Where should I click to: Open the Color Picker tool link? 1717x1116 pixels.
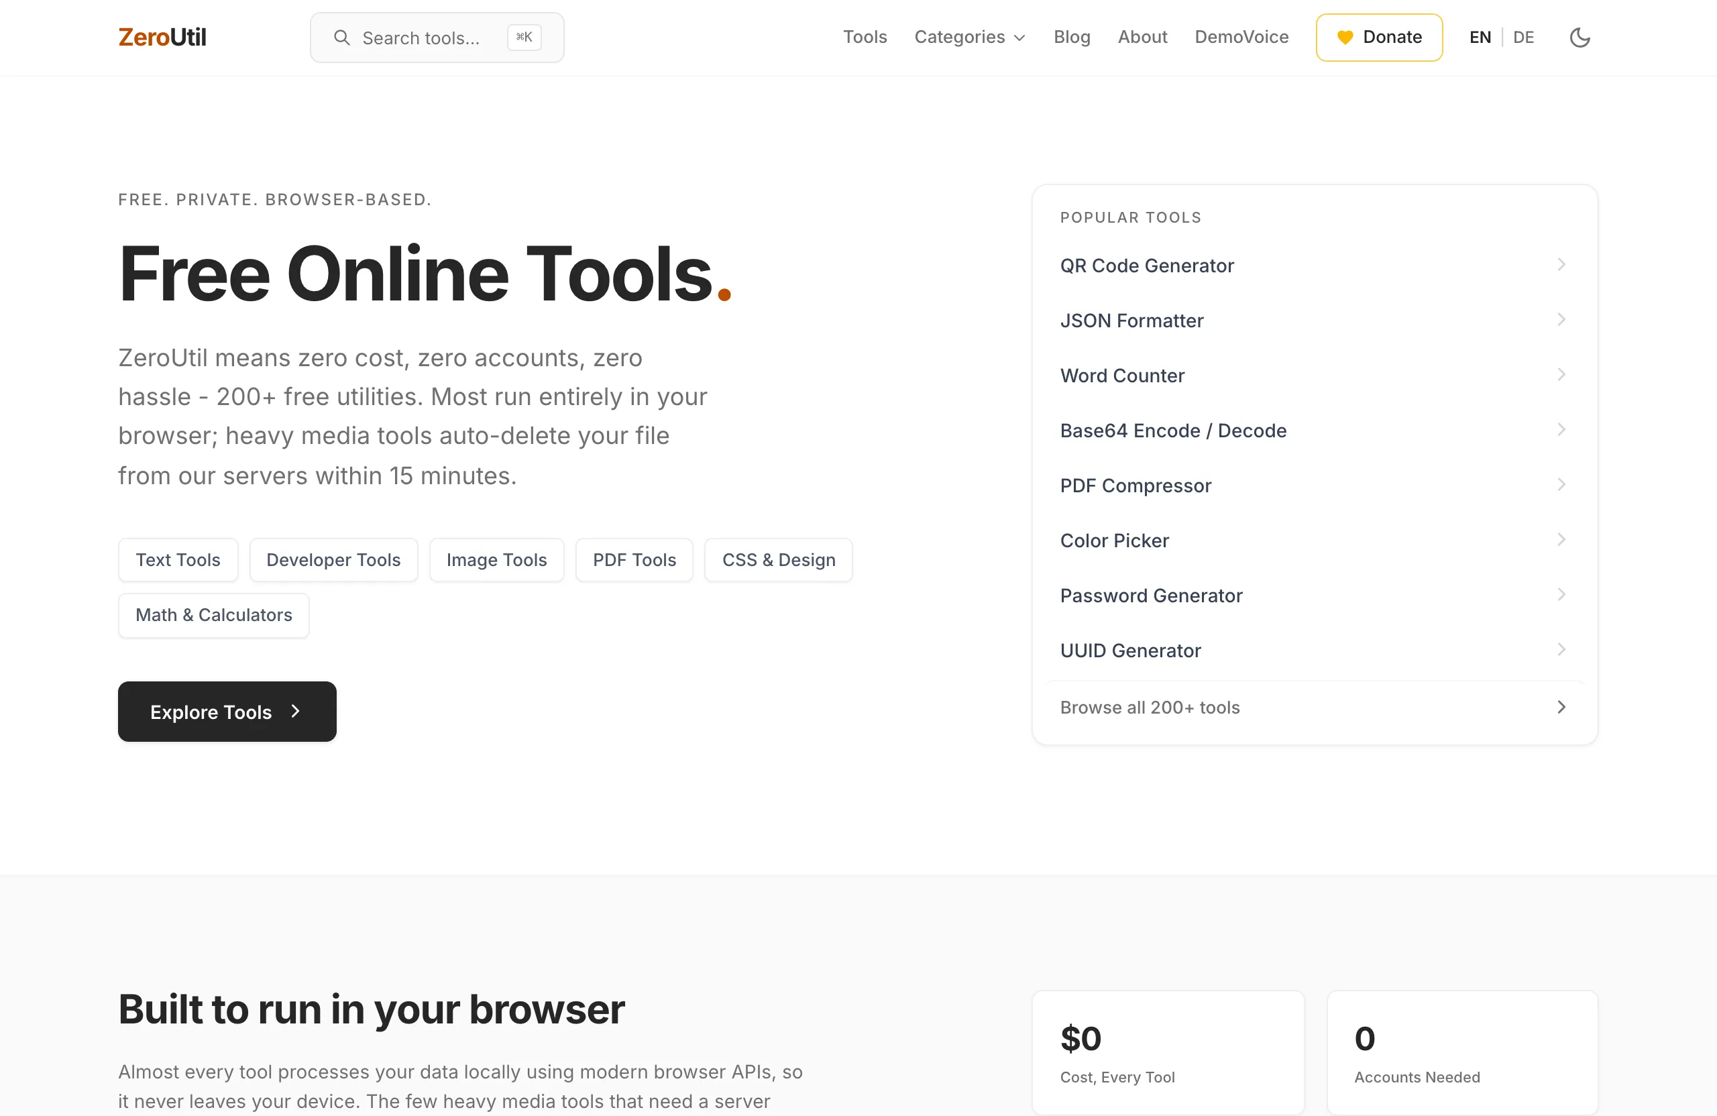pyautogui.click(x=1315, y=541)
